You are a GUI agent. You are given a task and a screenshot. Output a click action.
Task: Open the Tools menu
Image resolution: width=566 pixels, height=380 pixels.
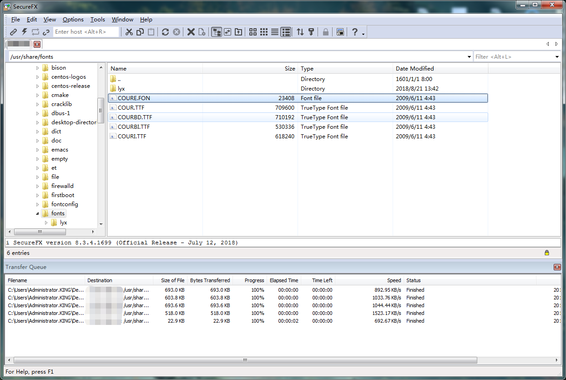point(97,20)
